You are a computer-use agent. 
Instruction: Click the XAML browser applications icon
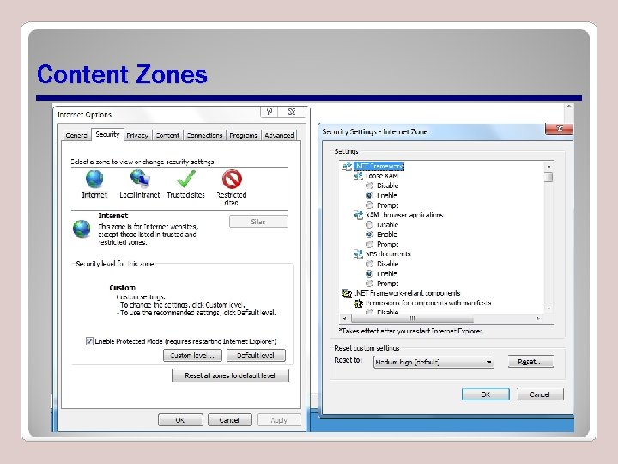point(358,215)
